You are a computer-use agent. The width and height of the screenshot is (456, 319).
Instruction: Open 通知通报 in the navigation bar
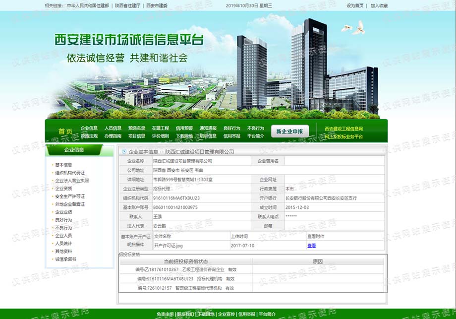208,128
